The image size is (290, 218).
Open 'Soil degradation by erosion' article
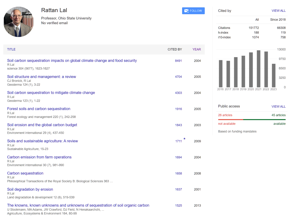30,189
